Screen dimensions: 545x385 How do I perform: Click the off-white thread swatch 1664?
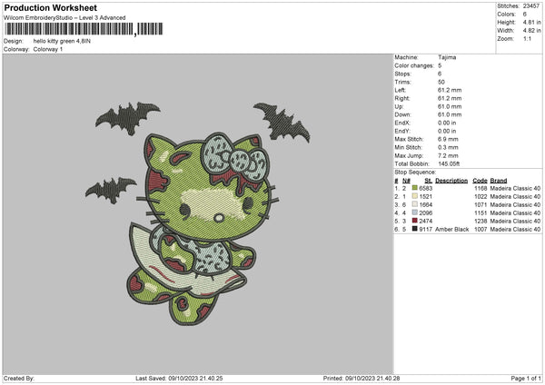415,204
